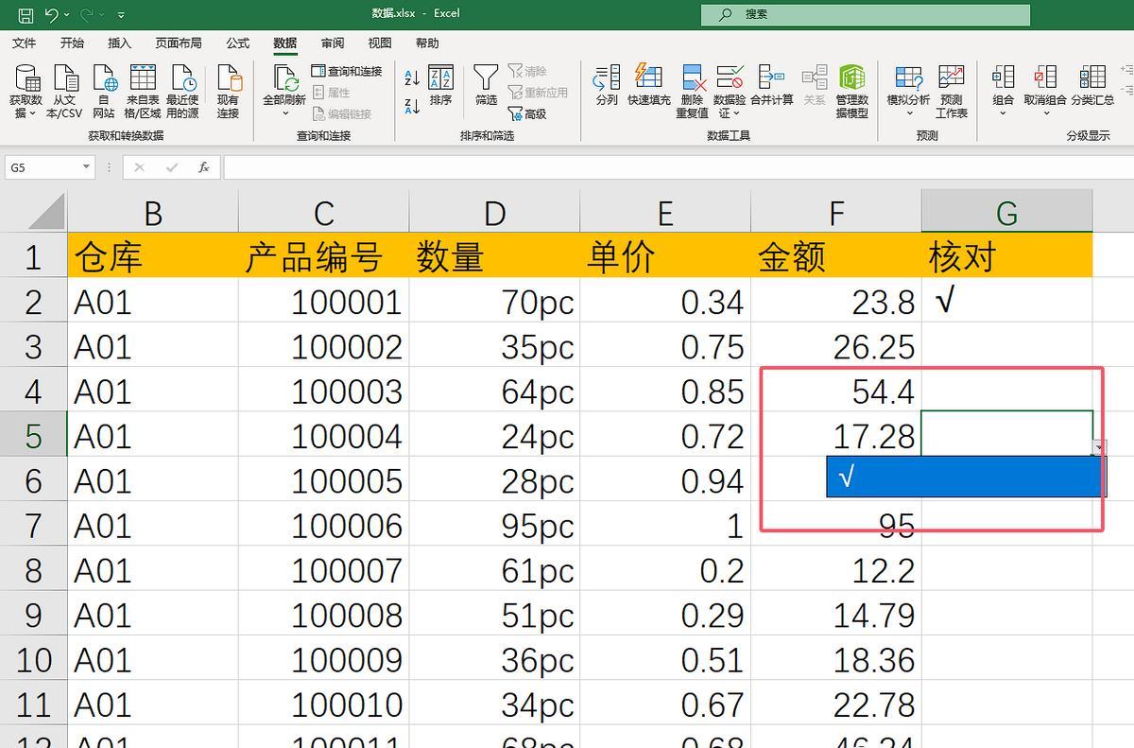Click the Select All corner triangle
Viewport: 1134px width, 748px height.
(x=47, y=211)
